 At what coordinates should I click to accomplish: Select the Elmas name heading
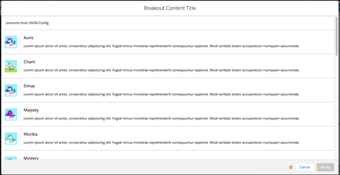(29, 86)
